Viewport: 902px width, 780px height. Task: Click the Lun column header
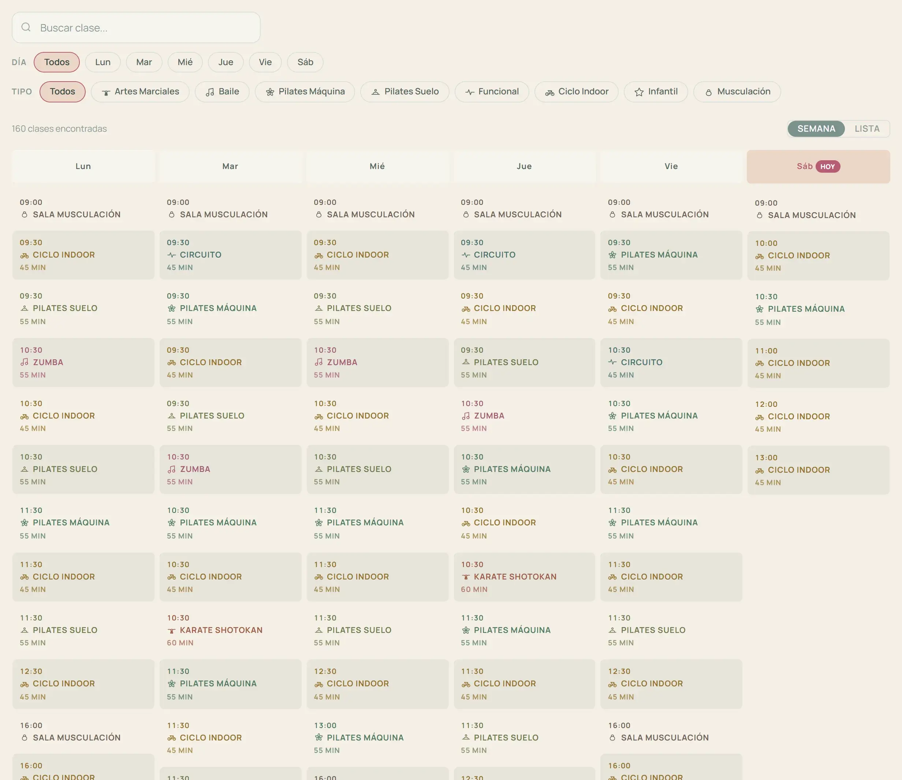coord(83,166)
